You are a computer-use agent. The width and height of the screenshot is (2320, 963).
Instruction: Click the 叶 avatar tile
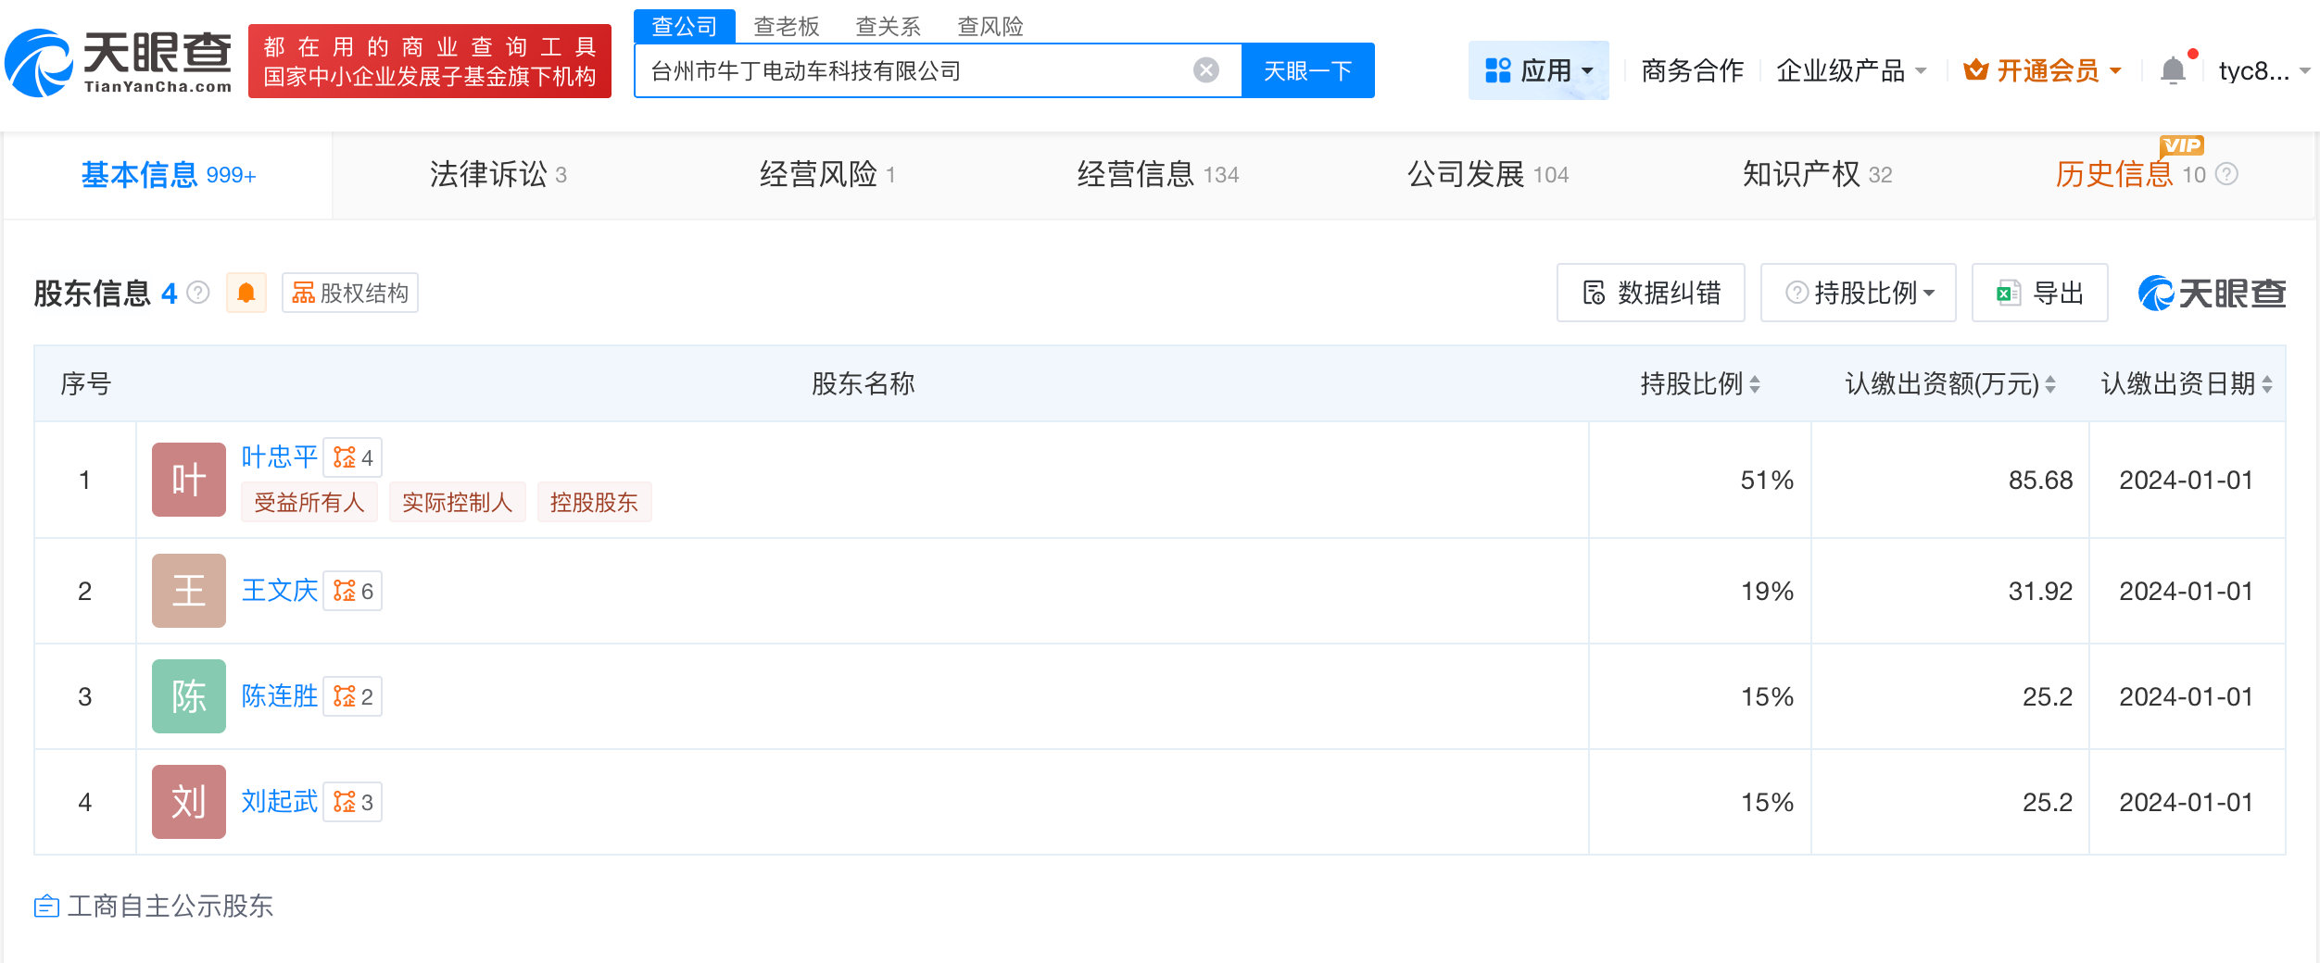(x=189, y=480)
